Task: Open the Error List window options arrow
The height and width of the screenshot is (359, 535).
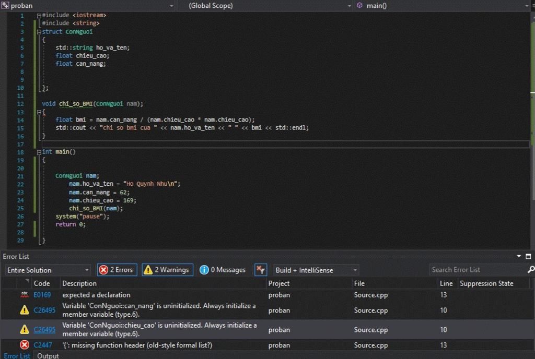Action: click(519, 256)
